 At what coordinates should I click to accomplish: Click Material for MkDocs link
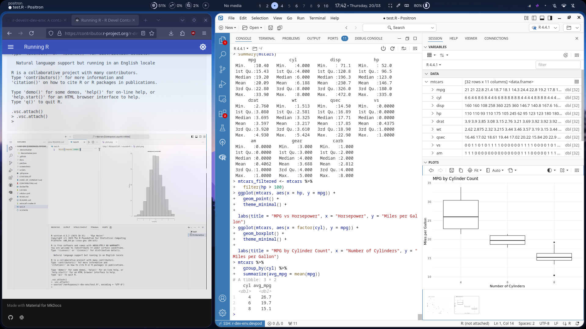(x=44, y=305)
